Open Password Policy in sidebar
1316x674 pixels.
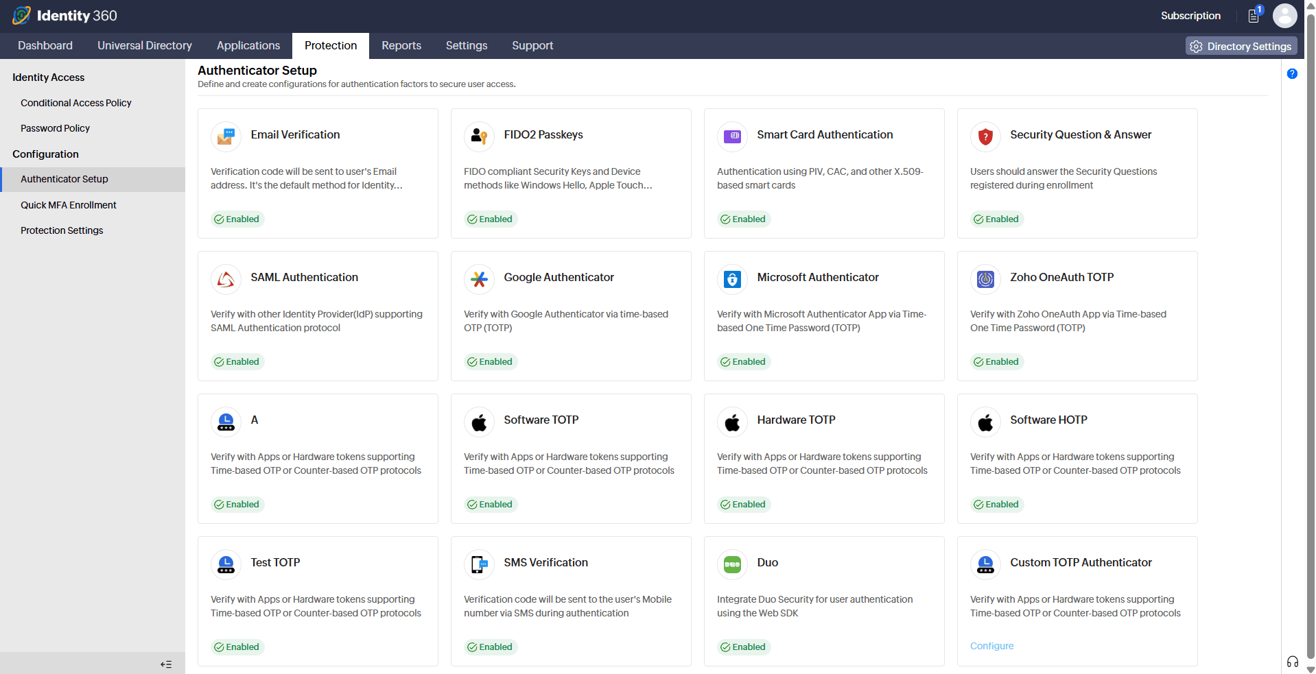[x=55, y=128]
